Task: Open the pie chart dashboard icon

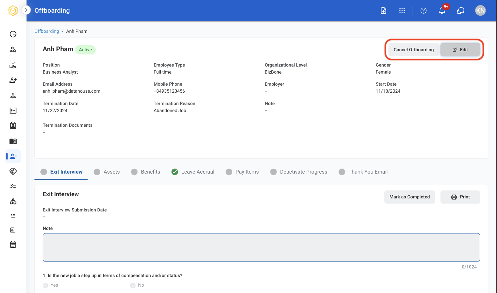Action: (13, 34)
